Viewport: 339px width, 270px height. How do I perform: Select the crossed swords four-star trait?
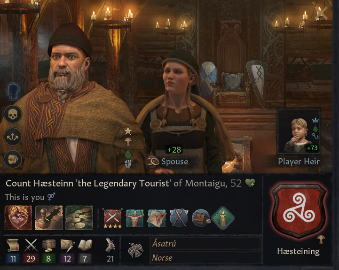pos(112,218)
